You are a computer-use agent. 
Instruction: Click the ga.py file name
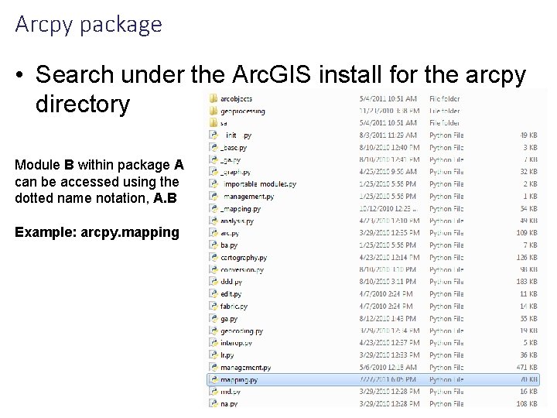229,319
